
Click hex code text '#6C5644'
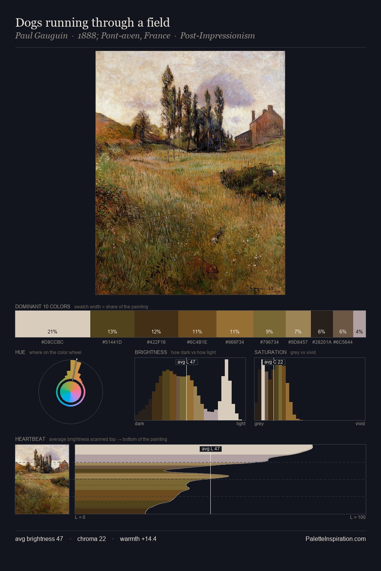(x=343, y=342)
